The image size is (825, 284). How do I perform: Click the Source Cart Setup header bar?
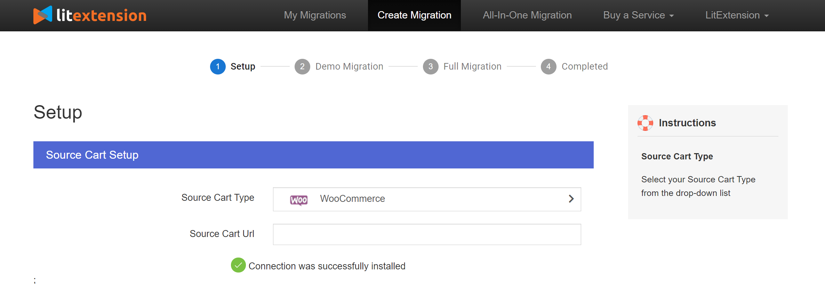[313, 155]
